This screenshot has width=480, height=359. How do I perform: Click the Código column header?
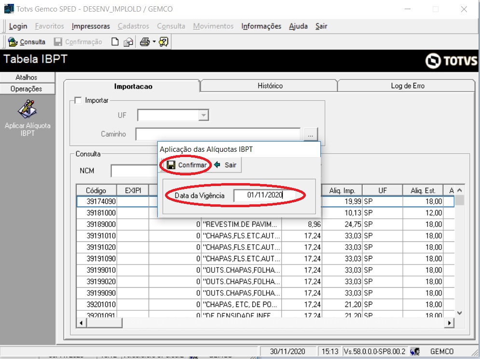point(96,190)
